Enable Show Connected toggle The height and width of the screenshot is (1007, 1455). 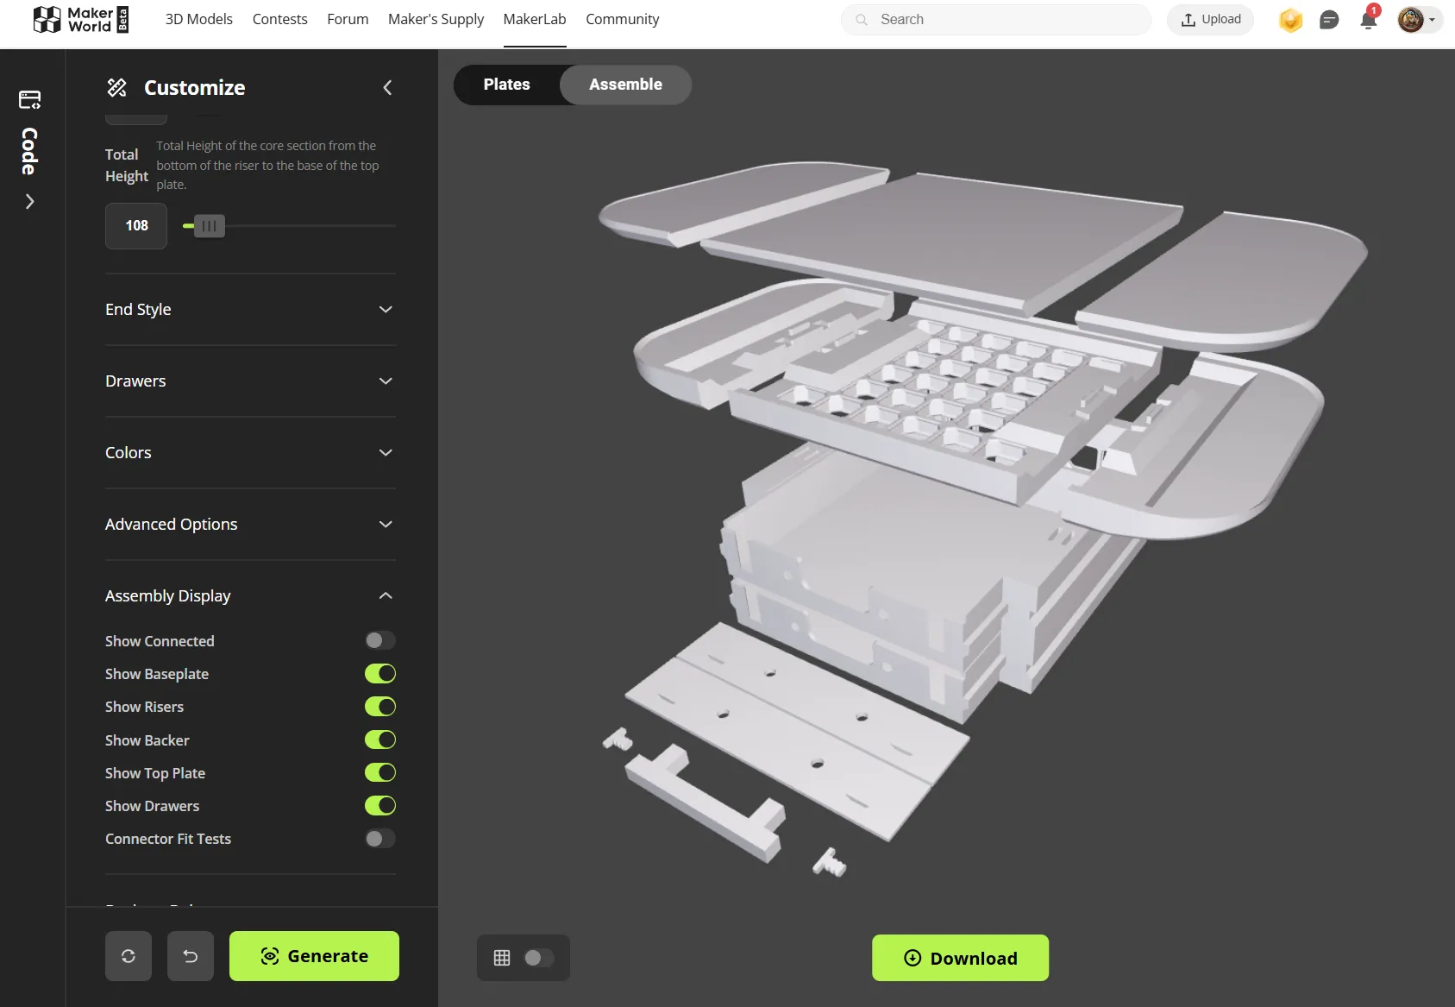coord(379,639)
